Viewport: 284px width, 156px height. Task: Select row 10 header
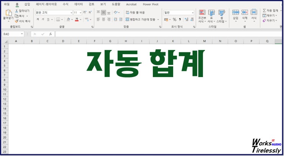pyautogui.click(x=5, y=90)
